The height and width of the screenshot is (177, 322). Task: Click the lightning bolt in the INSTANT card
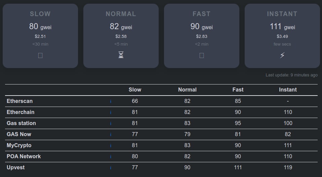pyautogui.click(x=282, y=55)
